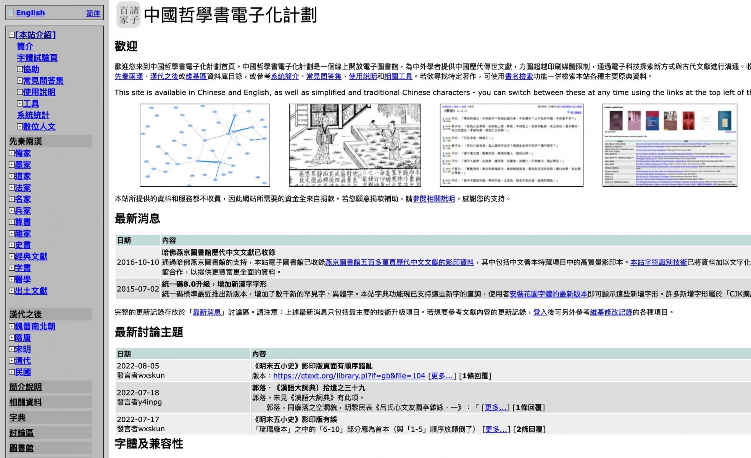Collapse the 本站介紹 tree section
This screenshot has height=458, width=751.
pyautogui.click(x=11, y=35)
